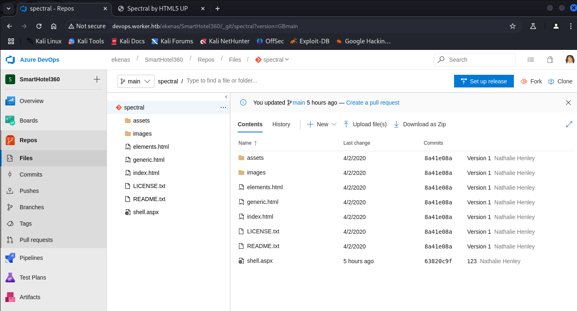Add a new item with plus icon beside SmartHotel360
Screen dimensions: 577x311
click(97, 79)
